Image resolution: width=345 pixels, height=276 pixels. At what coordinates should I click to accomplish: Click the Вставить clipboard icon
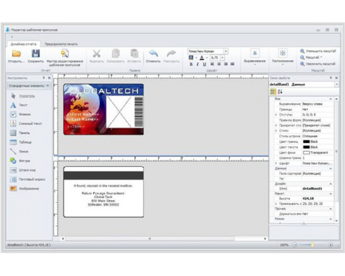pos(135,54)
